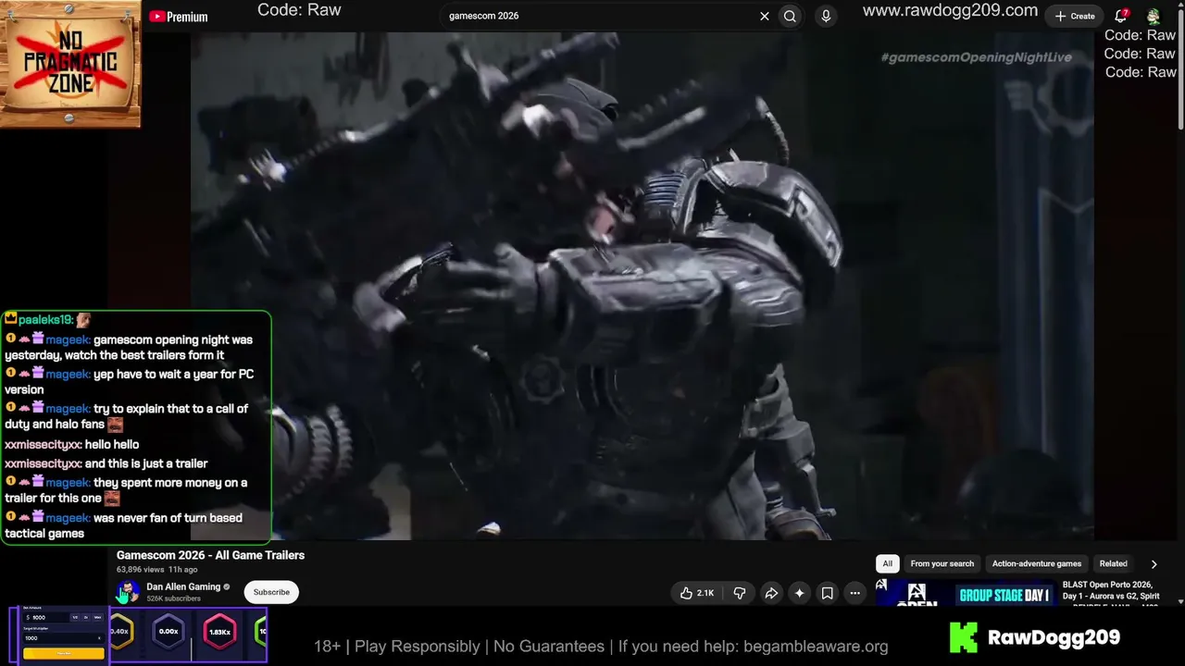
Task: Save the video with the bookmark icon
Action: coord(828,593)
